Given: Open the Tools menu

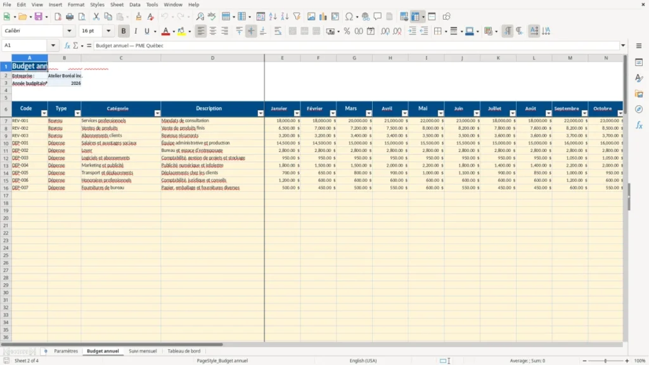Looking at the screenshot, I should tap(152, 4).
